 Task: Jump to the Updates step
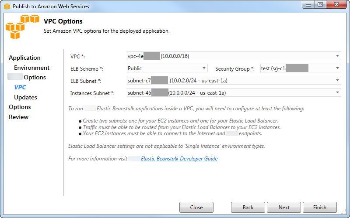tap(25, 97)
